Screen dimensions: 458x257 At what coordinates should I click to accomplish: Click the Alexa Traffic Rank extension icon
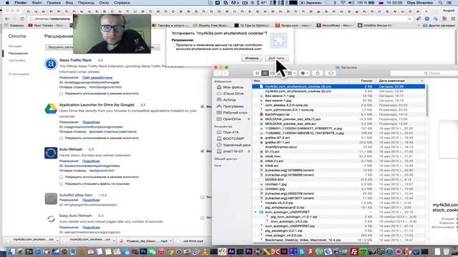coord(51,64)
